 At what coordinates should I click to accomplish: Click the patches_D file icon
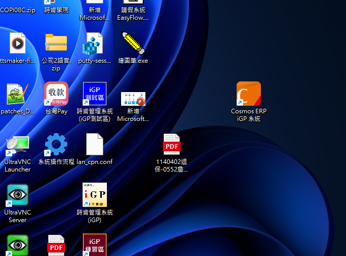coord(18,94)
